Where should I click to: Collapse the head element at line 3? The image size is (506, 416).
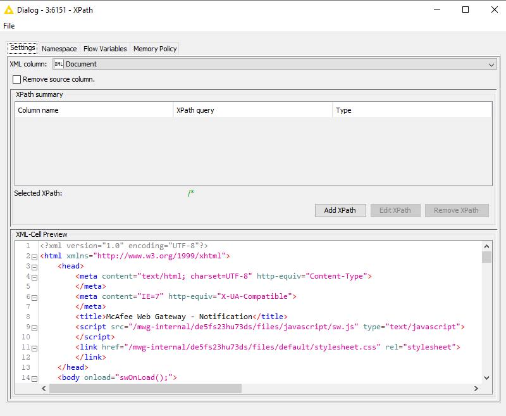point(35,267)
